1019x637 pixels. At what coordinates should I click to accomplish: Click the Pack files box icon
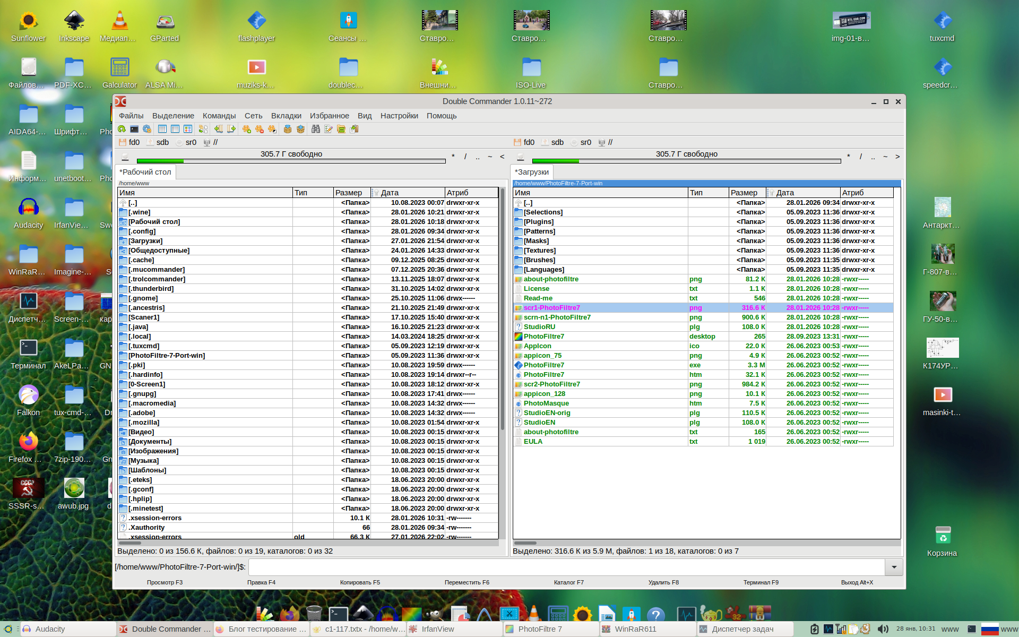[x=288, y=129]
